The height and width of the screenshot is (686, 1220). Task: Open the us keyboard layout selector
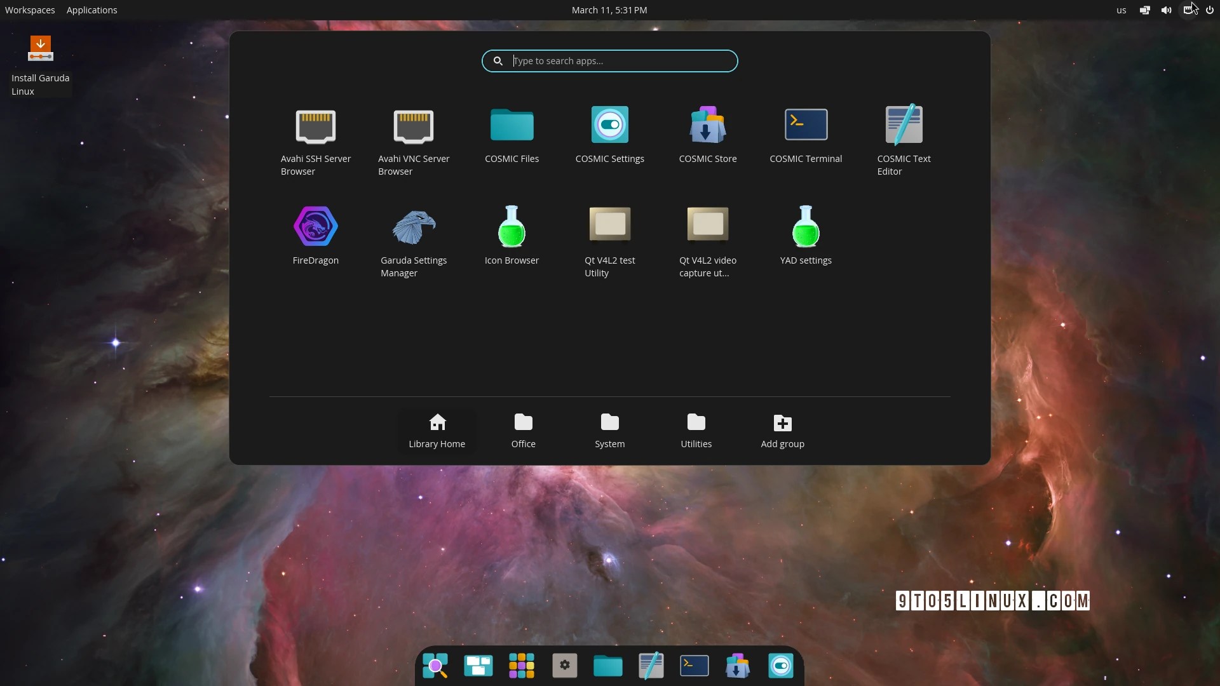(x=1121, y=10)
